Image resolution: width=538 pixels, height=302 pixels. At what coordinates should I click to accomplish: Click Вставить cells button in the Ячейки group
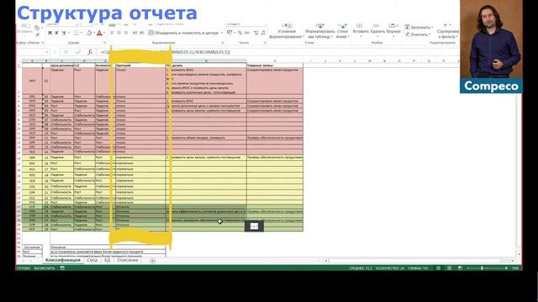pyautogui.click(x=361, y=31)
